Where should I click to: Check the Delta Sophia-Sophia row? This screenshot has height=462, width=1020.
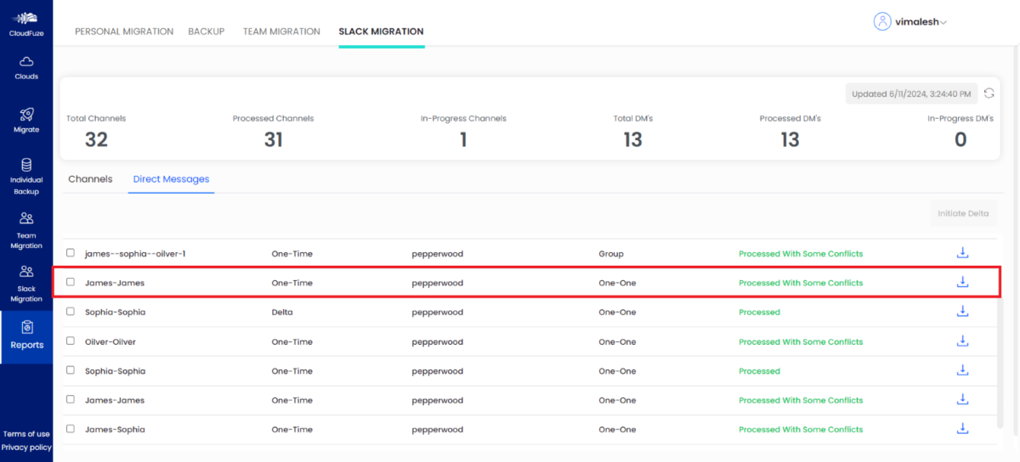coord(71,312)
